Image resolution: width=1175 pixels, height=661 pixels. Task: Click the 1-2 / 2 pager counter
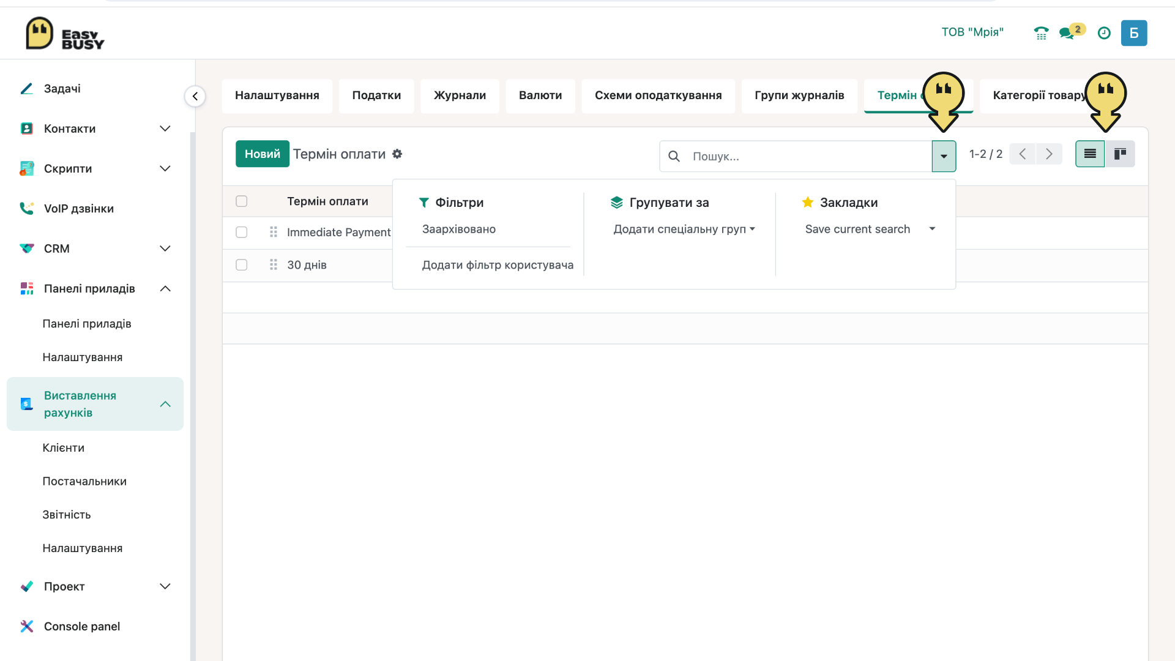pos(985,154)
